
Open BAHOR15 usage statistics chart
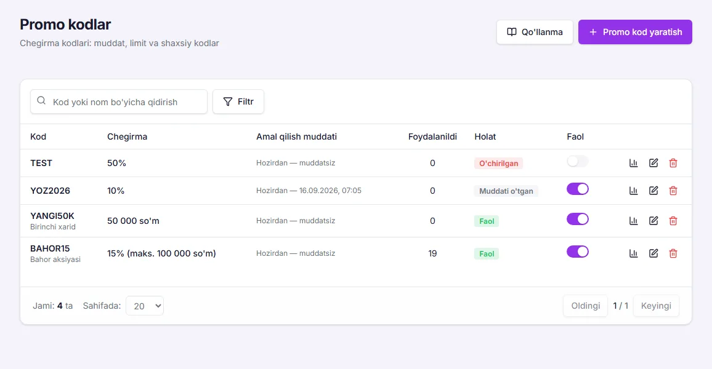coord(633,253)
